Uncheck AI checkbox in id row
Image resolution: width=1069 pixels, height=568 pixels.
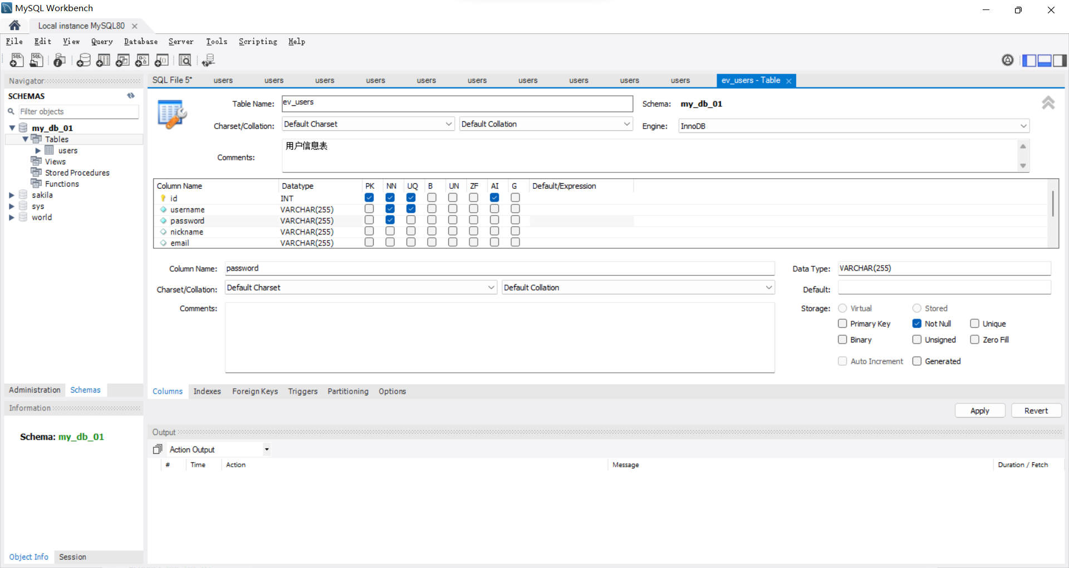tap(494, 198)
